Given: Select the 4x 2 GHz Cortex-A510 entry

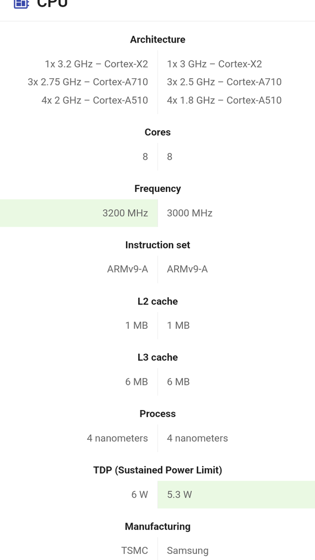Looking at the screenshot, I should 95,100.
